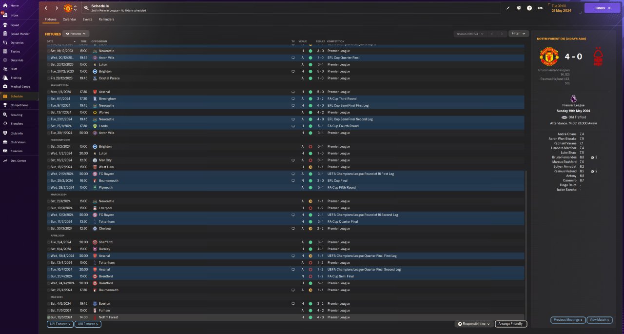Image resolution: width=624 pixels, height=334 pixels.
Task: Open the Fixtures view dropdown
Action: [76, 34]
